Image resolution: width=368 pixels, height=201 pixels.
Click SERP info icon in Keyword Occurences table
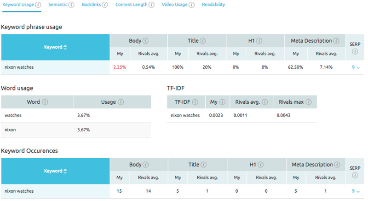pos(355,175)
